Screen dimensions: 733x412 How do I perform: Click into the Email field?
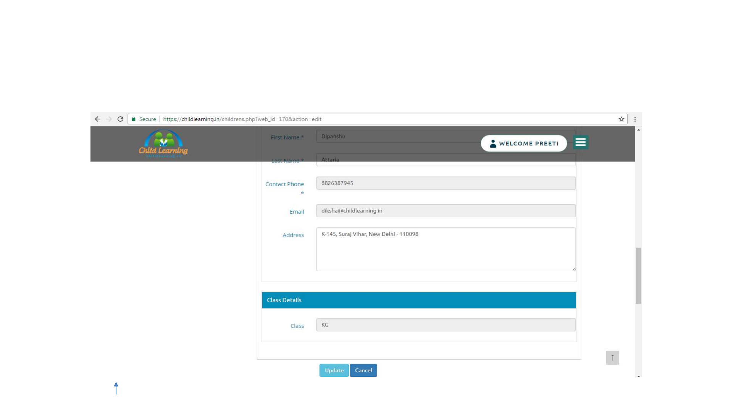coord(446,211)
